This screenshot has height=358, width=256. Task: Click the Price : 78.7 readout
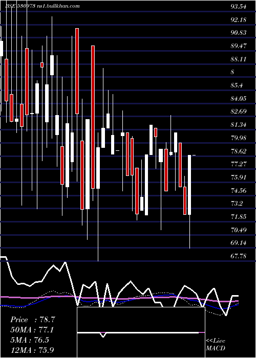[32, 320]
